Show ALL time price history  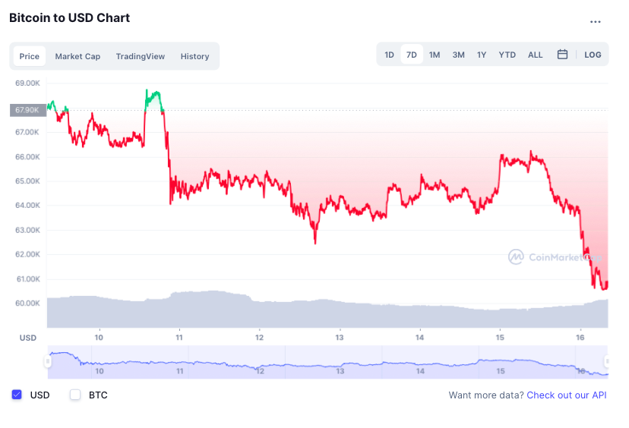pos(536,55)
